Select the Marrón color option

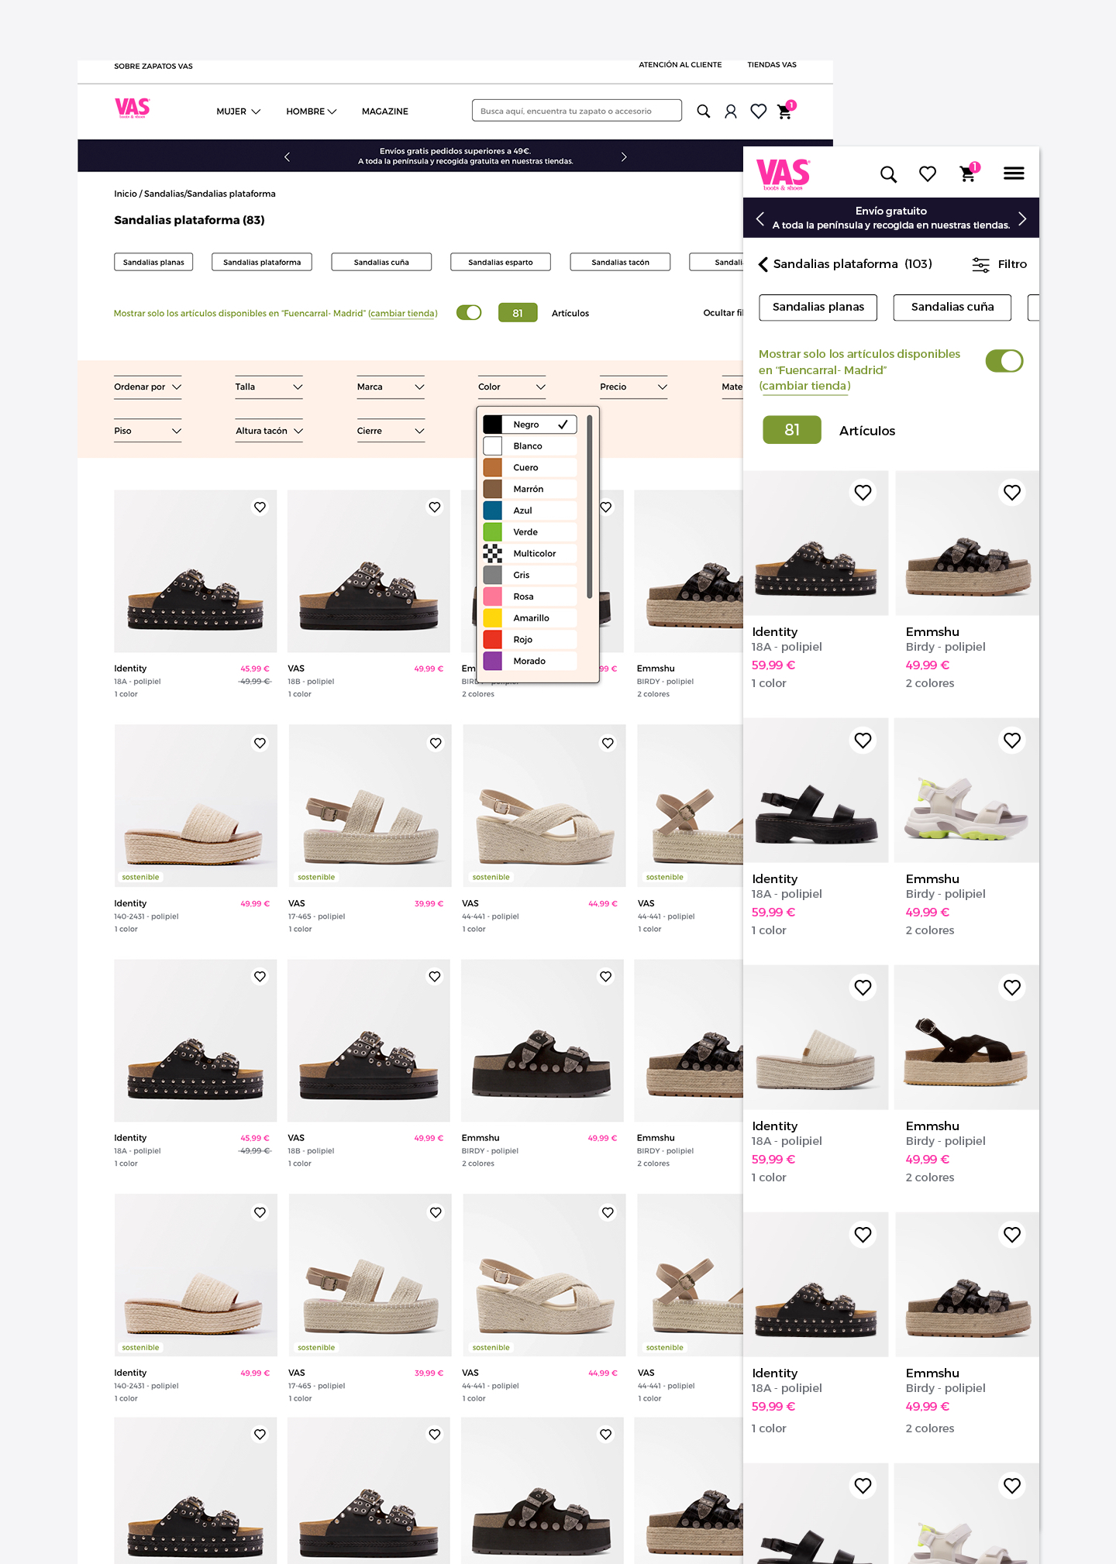click(529, 490)
